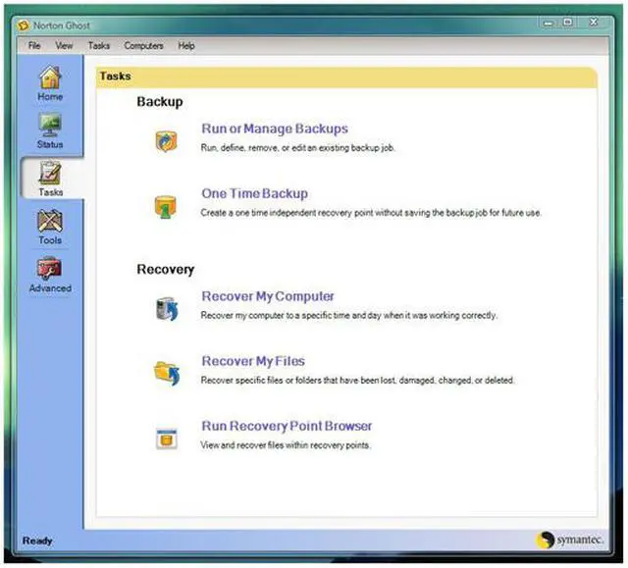Click the Recovery Point Browser icon

(x=167, y=439)
